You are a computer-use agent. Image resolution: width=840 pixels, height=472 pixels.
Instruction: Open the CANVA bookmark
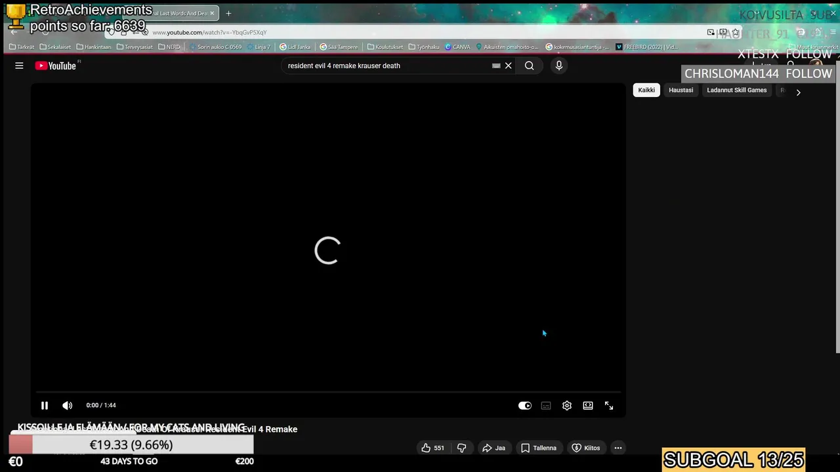pos(457,47)
